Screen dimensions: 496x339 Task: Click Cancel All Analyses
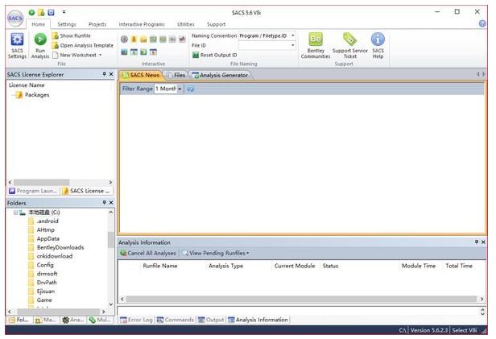tap(148, 254)
